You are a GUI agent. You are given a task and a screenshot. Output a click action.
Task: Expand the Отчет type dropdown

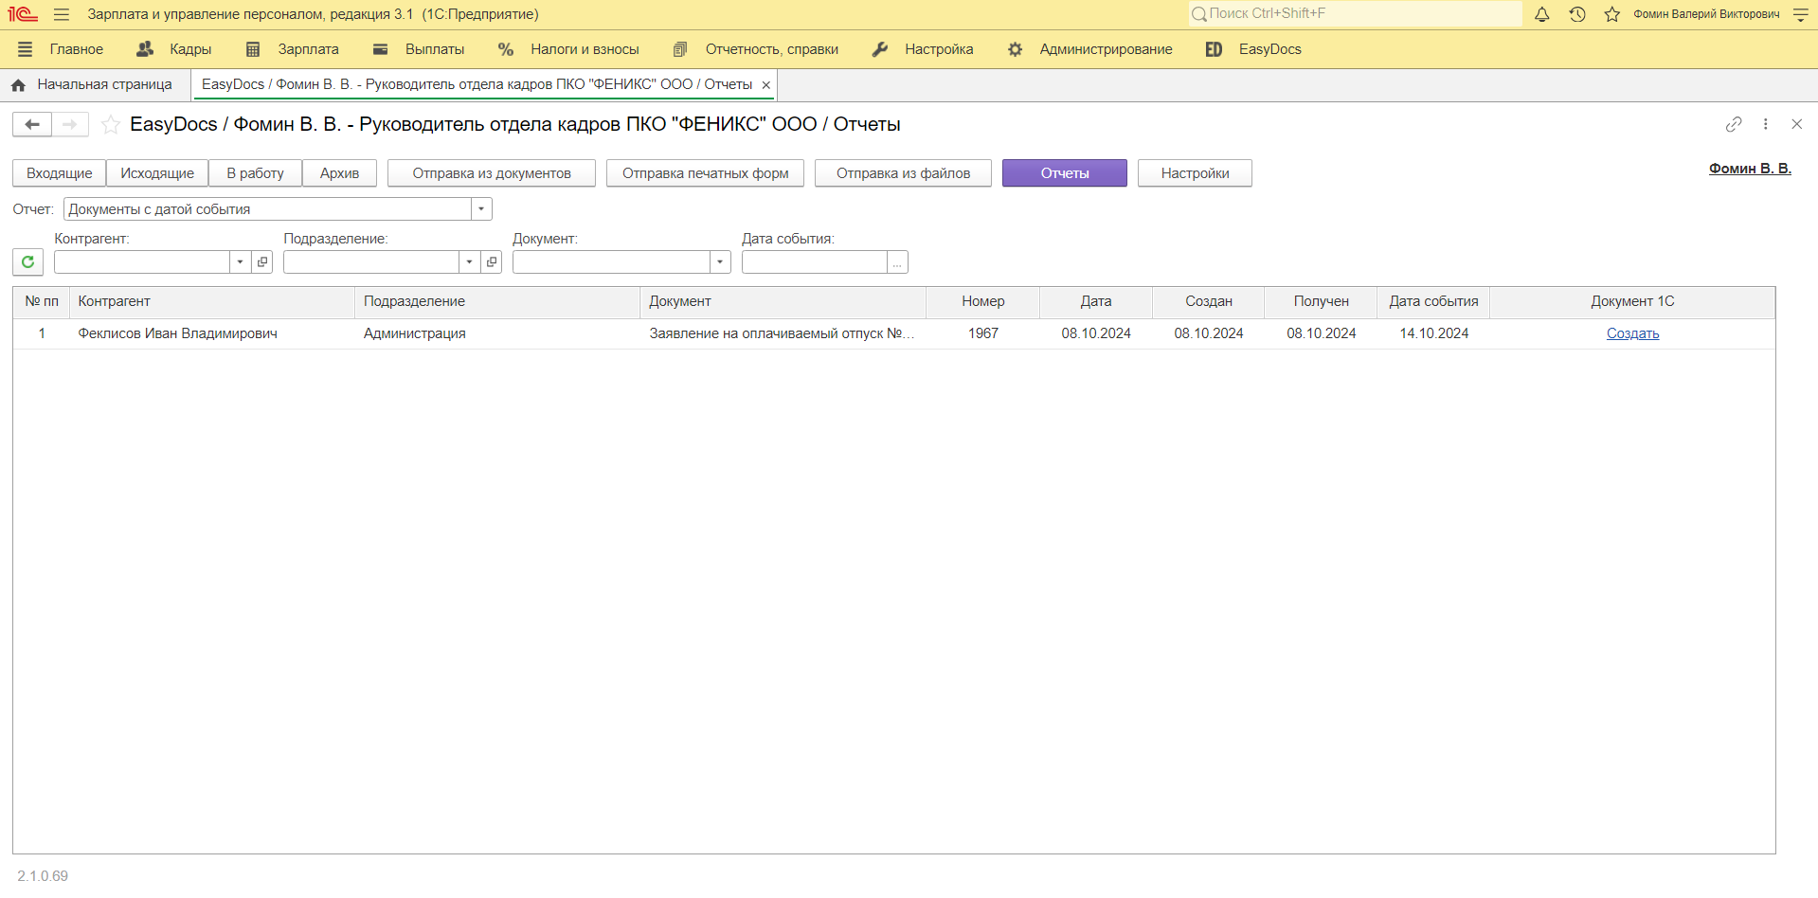coord(481,209)
